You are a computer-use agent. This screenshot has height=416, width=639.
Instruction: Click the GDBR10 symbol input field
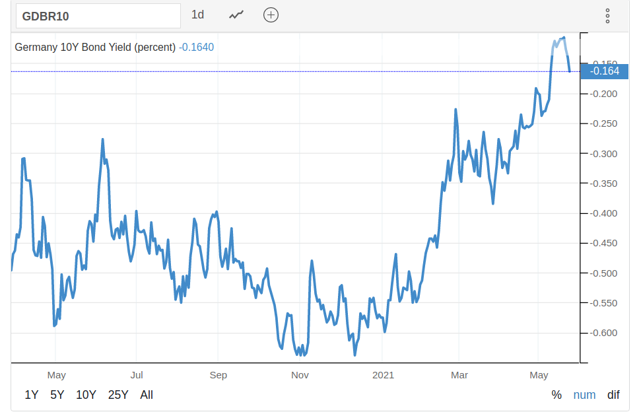(98, 16)
